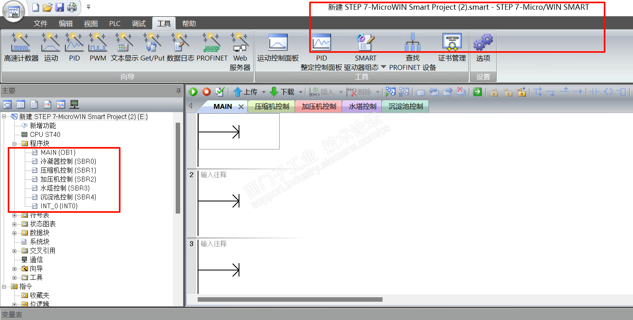Open the Web 服务器 wizard
Viewport: 633px width, 320px height.
pos(240,52)
